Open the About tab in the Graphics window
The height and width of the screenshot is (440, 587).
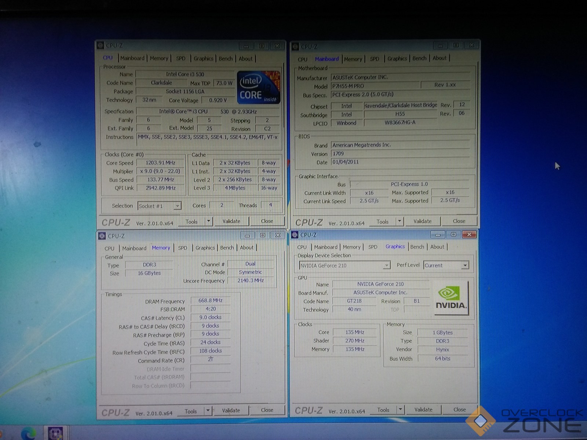tap(437, 247)
